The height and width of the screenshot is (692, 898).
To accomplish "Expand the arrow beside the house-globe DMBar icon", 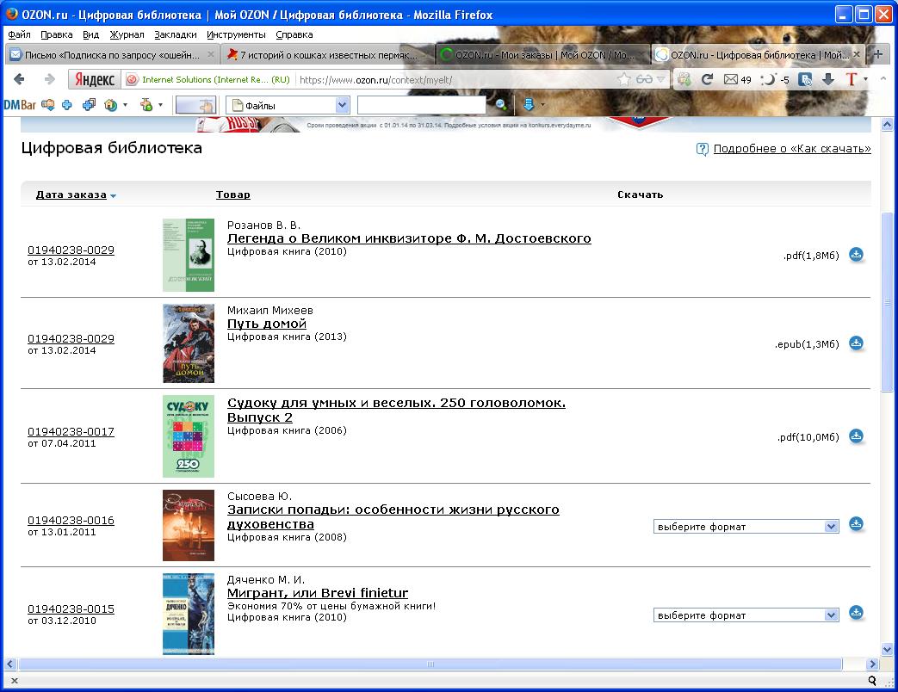I will click(x=125, y=105).
